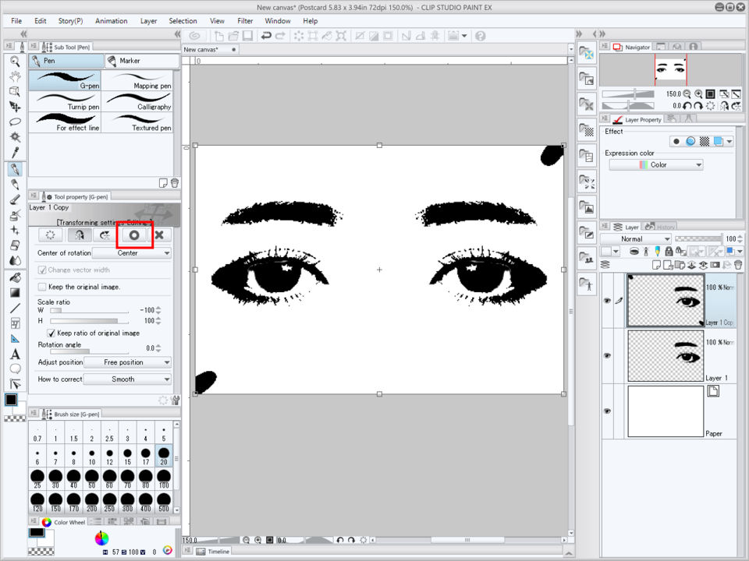
Task: Select the Text tool
Action: tap(14, 355)
